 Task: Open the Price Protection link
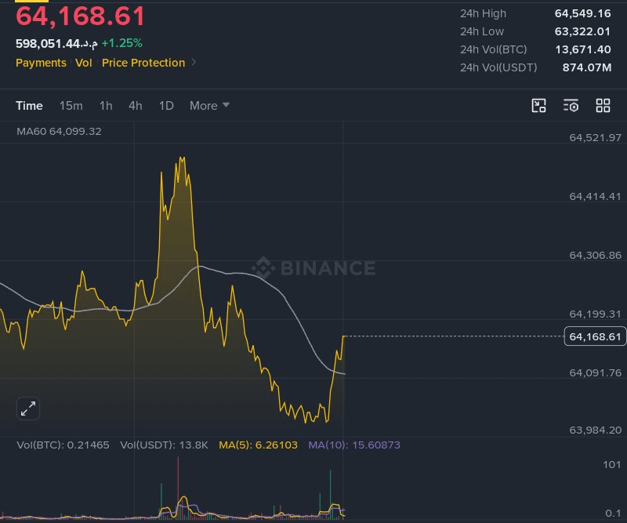point(143,63)
